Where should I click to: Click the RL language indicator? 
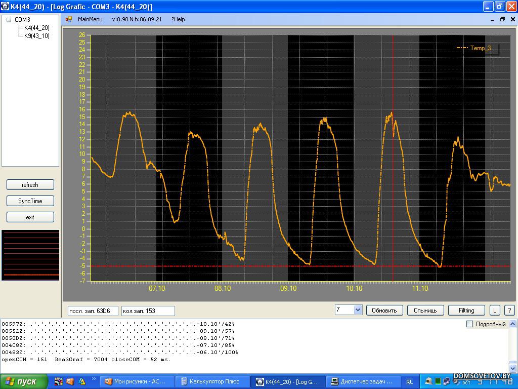click(x=410, y=382)
